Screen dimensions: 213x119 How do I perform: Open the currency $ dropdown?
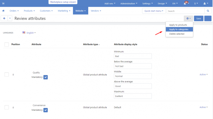tap(196, 4)
